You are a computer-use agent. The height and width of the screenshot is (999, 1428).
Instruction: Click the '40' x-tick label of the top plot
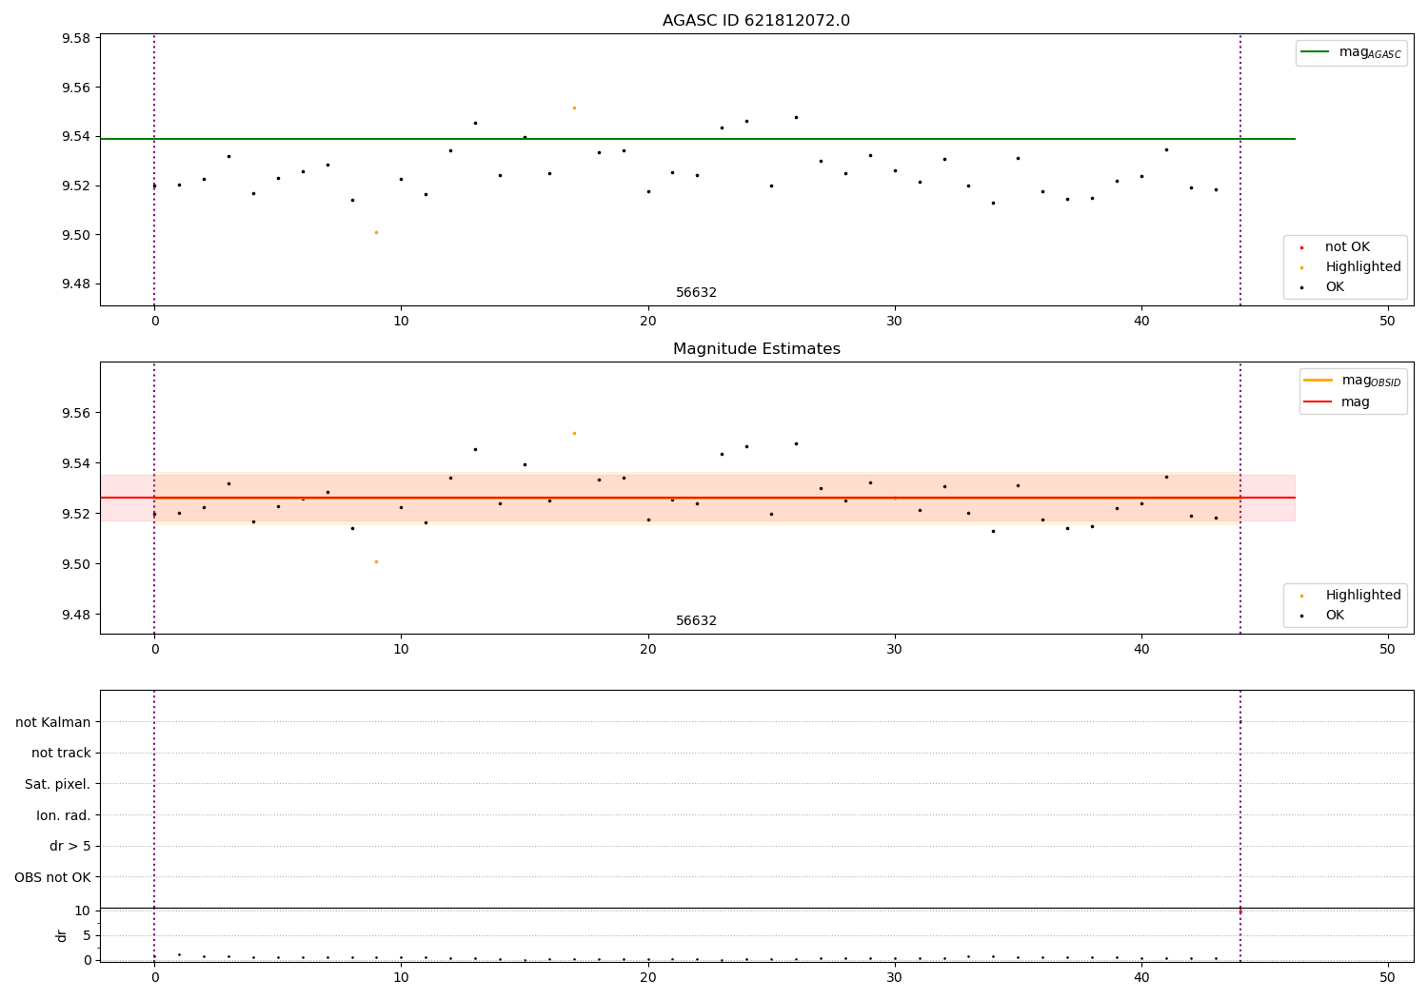(x=1141, y=321)
